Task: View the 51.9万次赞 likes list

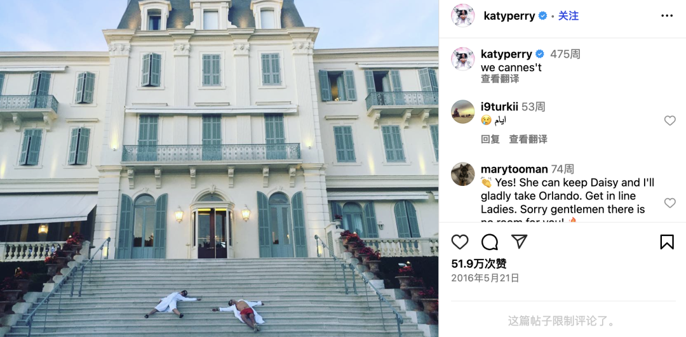Action: pos(479,263)
